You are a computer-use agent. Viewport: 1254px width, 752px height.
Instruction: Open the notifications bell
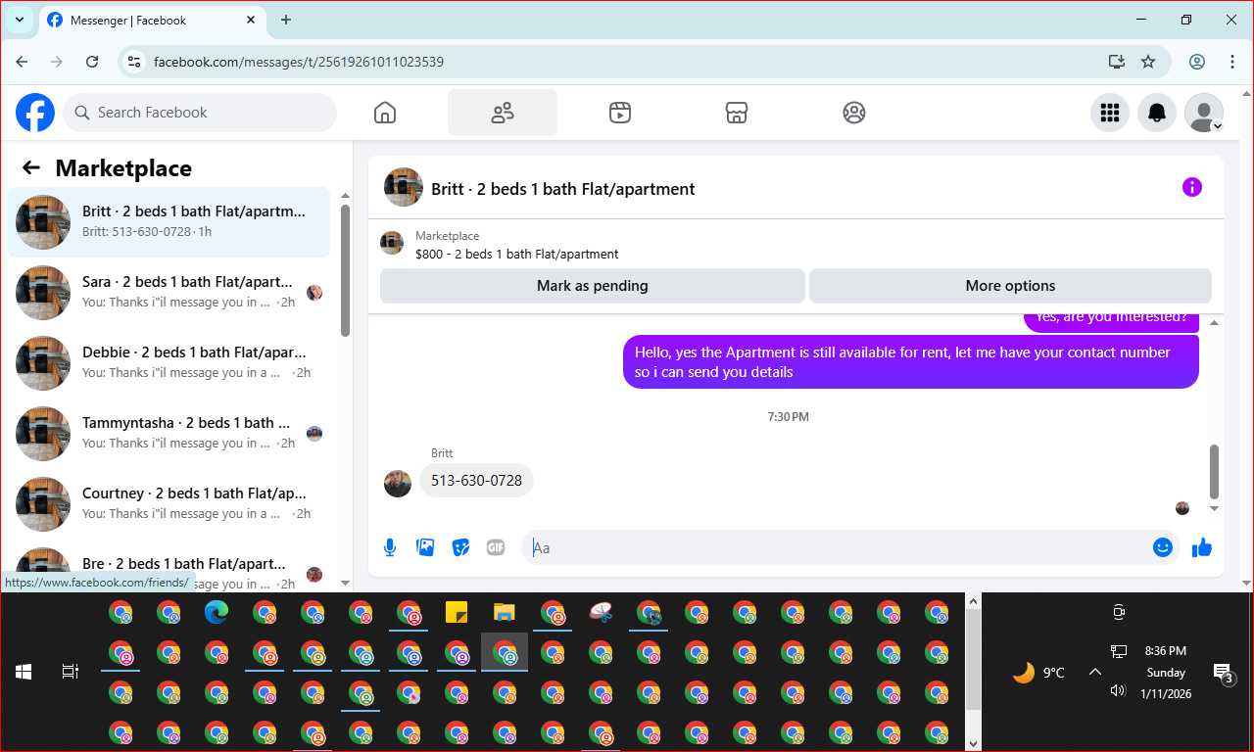pos(1157,113)
